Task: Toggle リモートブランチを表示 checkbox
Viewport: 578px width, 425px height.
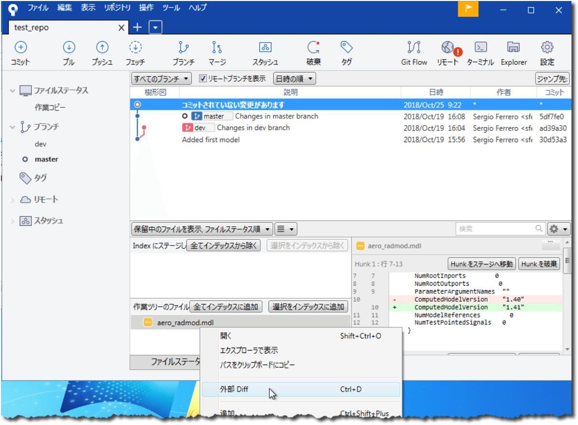Action: tap(202, 78)
